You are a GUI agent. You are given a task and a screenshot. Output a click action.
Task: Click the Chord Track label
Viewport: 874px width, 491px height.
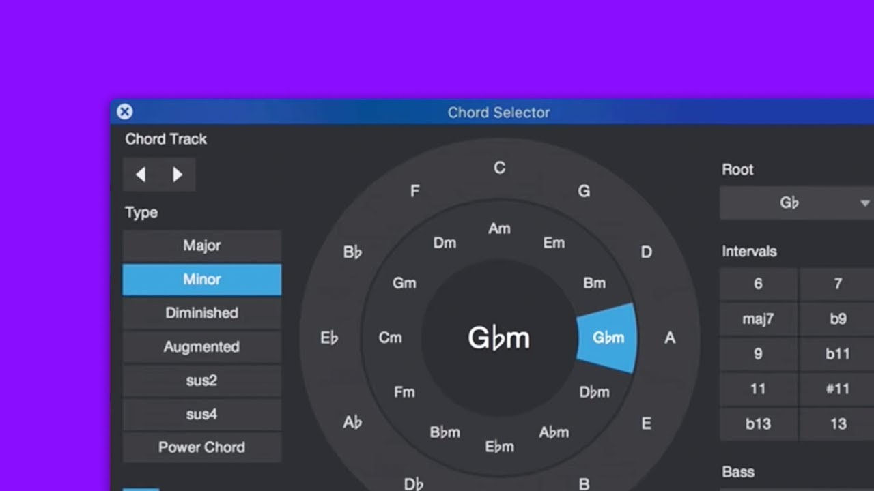click(x=166, y=139)
